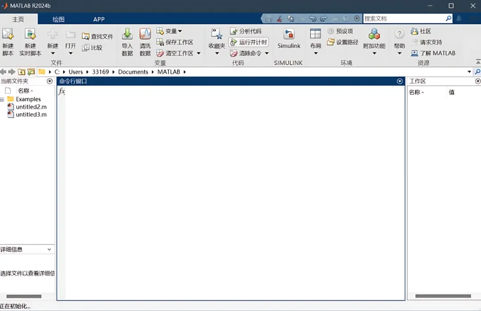Open the address bar history dropdown
481x311 pixels.
tap(469, 72)
